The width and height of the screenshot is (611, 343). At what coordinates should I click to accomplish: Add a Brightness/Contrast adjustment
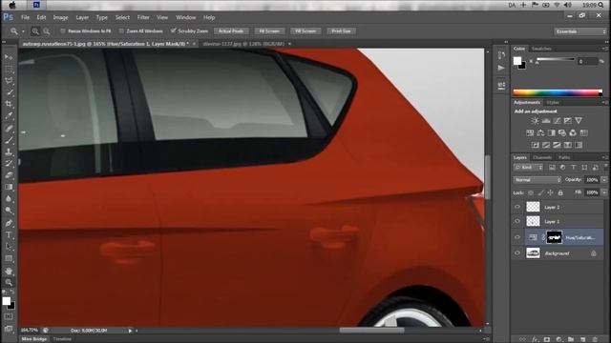[x=535, y=121]
